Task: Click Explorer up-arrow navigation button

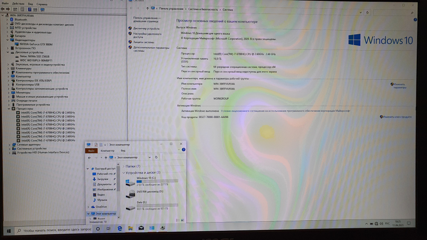Action: [x=105, y=158]
